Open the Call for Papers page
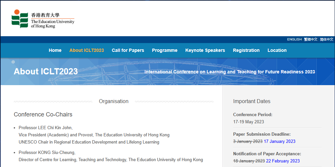 [128, 50]
